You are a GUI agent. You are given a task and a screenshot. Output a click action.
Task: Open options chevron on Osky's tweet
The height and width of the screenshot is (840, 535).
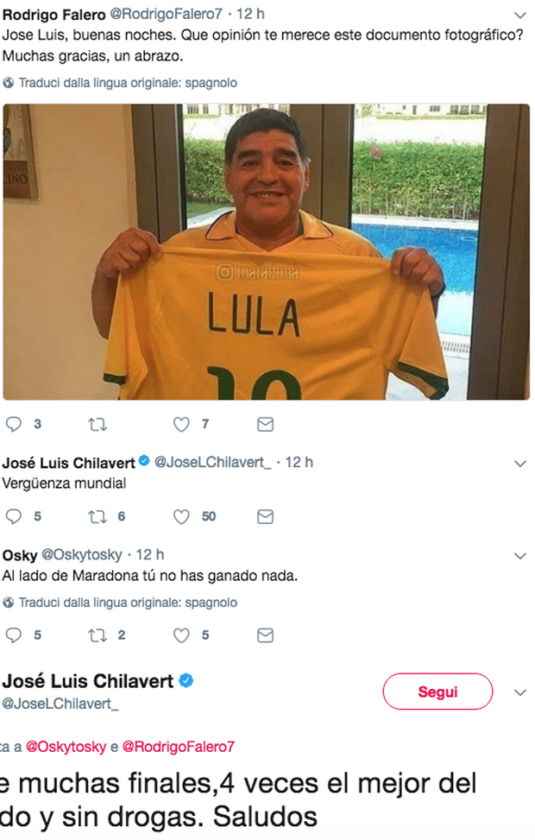(520, 556)
